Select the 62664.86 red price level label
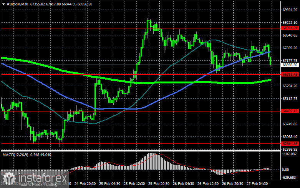Screen dimensions: 300x188 290,143
